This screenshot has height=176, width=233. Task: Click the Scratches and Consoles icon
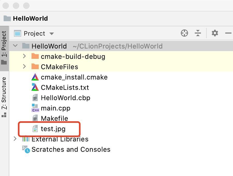pyautogui.click(x=26, y=149)
